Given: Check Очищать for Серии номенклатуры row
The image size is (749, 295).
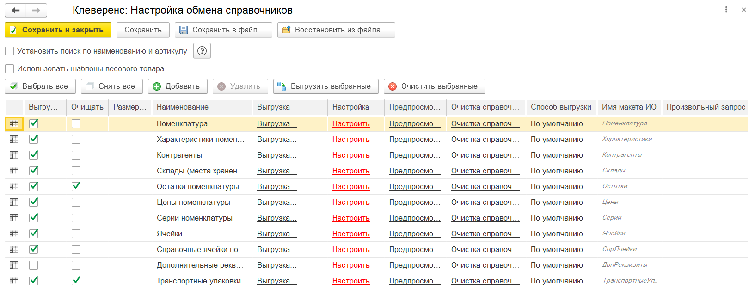Looking at the screenshot, I should (x=76, y=218).
